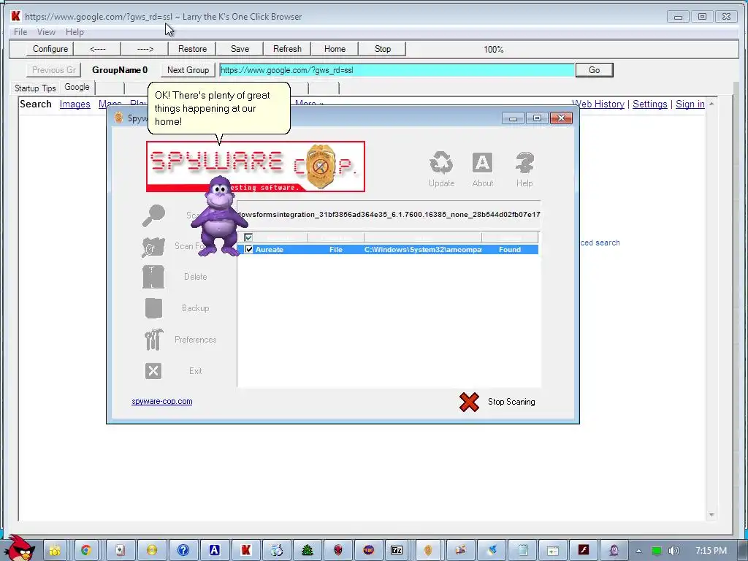Select the Aureate name cell
This screenshot has height=561, width=748.
270,250
